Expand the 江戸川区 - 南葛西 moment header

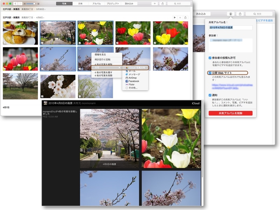[x=23, y=17]
